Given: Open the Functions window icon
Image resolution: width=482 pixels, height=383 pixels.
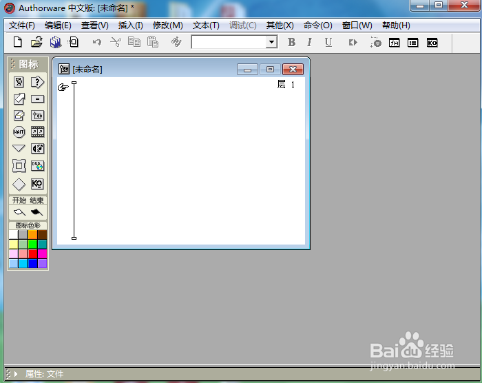Looking at the screenshot, I should tap(394, 43).
